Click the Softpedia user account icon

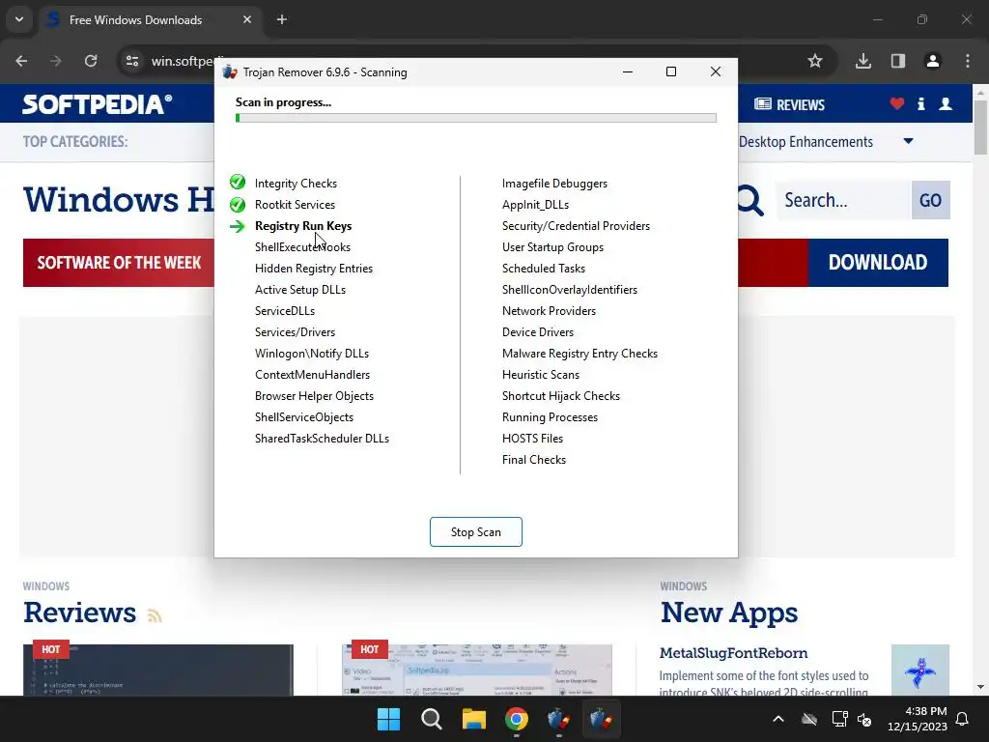pyautogui.click(x=946, y=104)
